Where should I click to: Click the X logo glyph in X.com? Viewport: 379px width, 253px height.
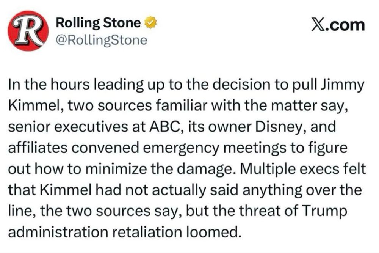pos(317,25)
